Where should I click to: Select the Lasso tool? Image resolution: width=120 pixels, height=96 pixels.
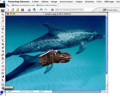click(3, 29)
